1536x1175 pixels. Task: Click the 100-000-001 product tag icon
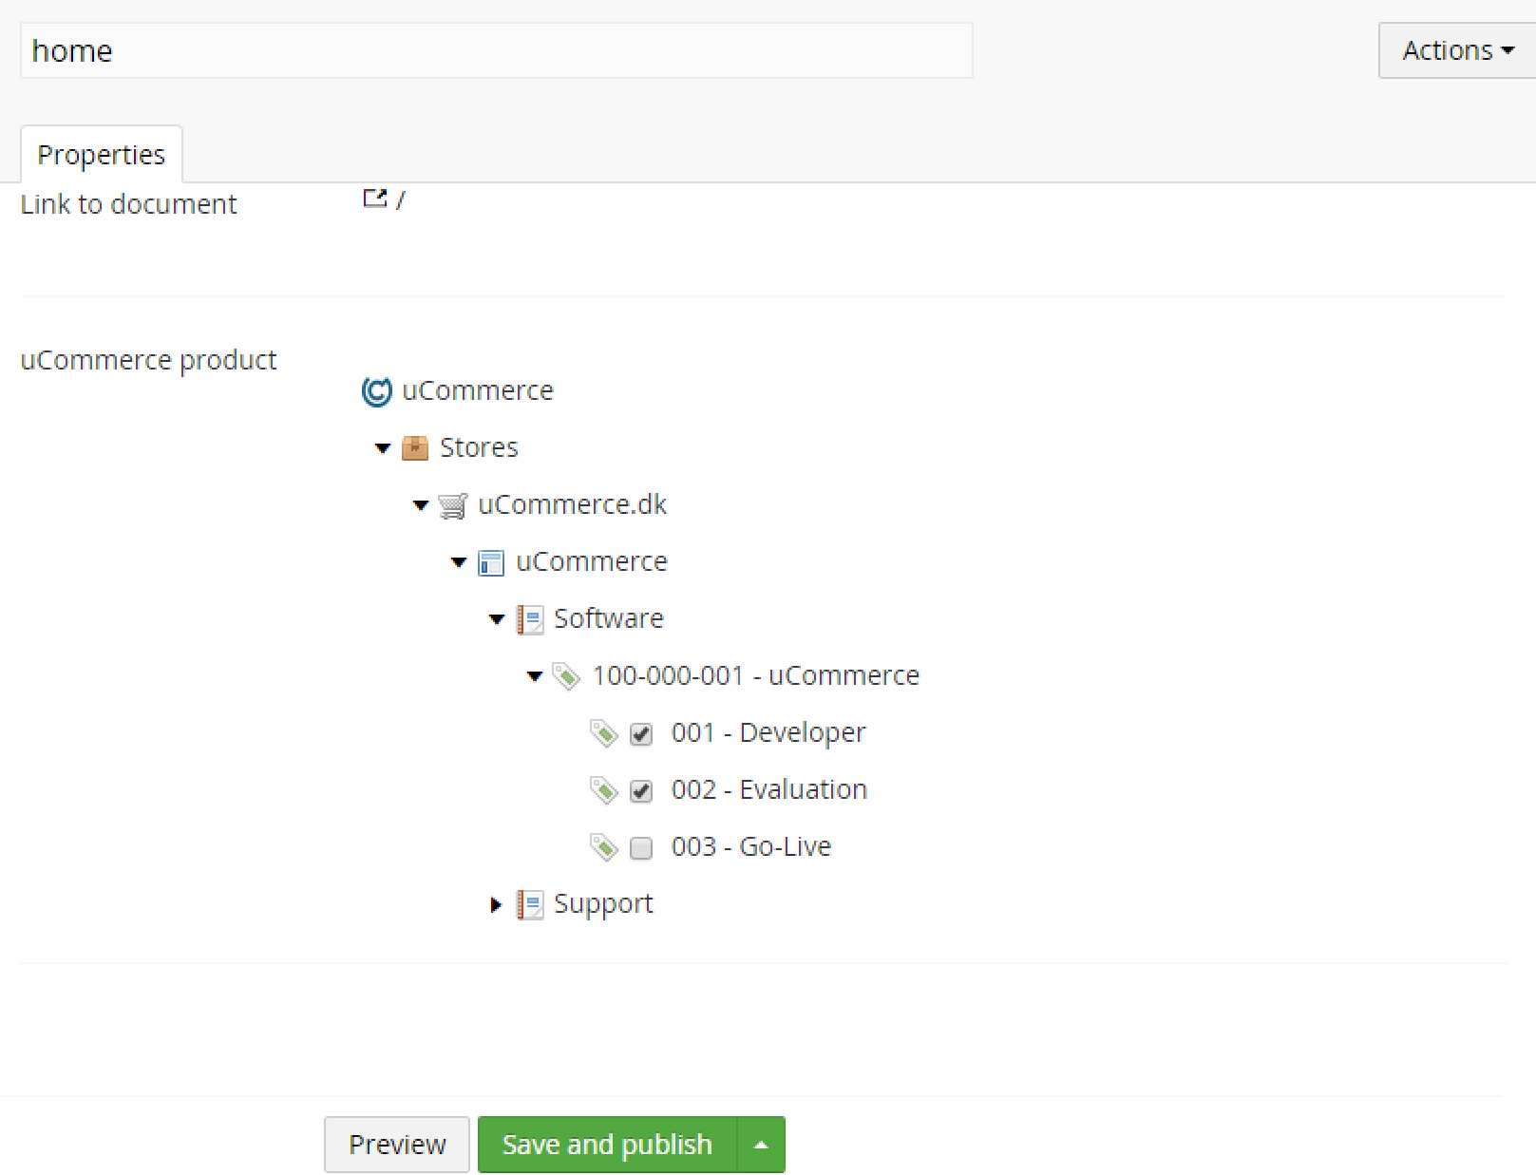[566, 676]
